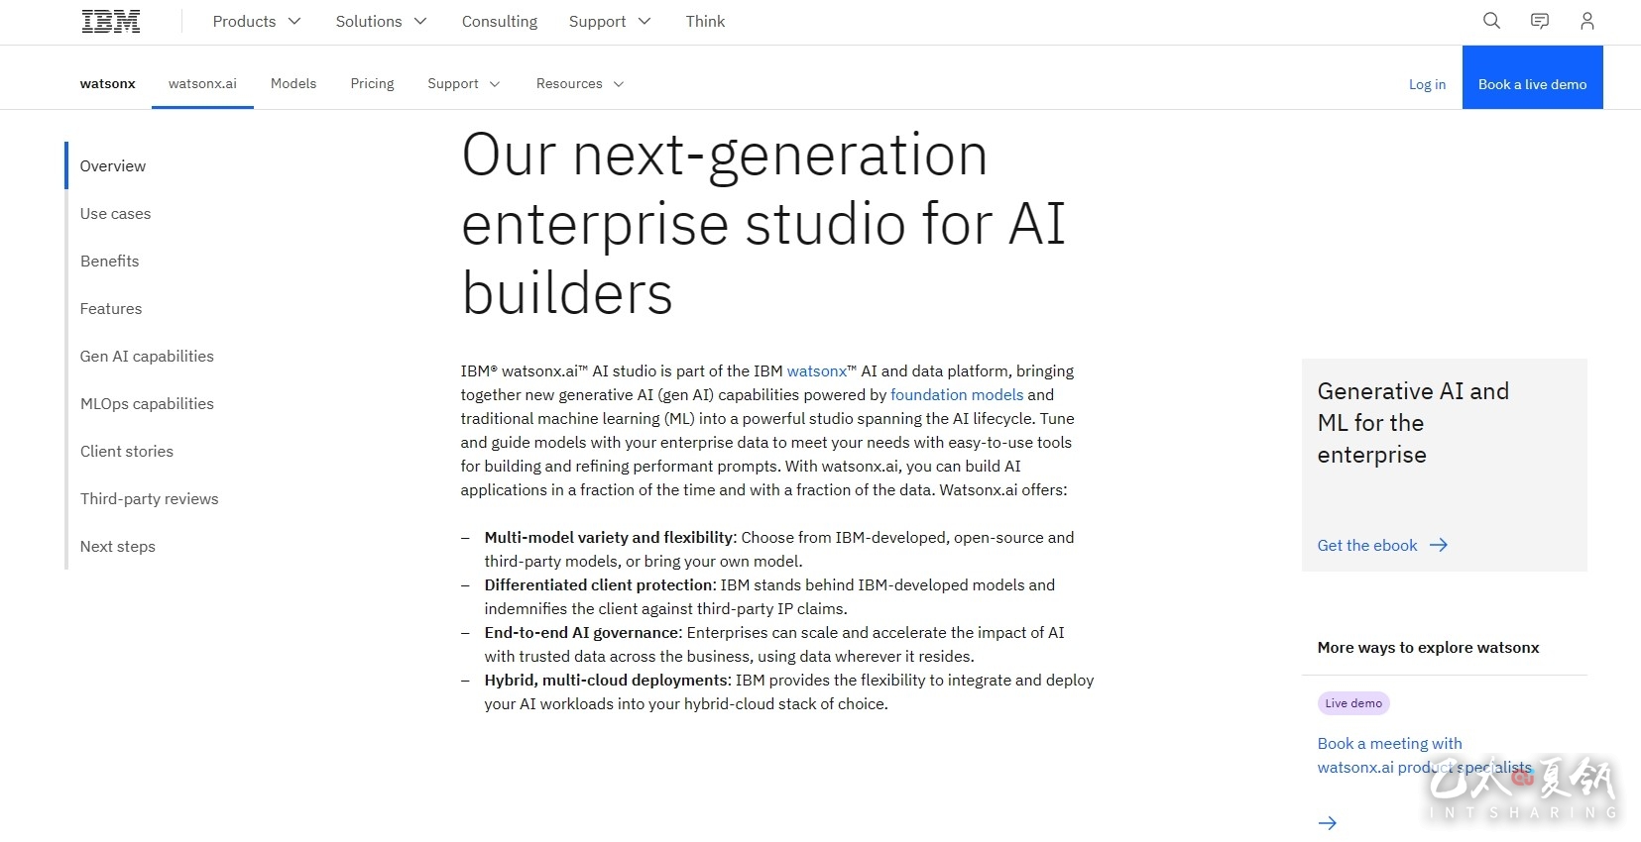Click the Live demo tag
The width and height of the screenshot is (1641, 842).
click(x=1353, y=703)
